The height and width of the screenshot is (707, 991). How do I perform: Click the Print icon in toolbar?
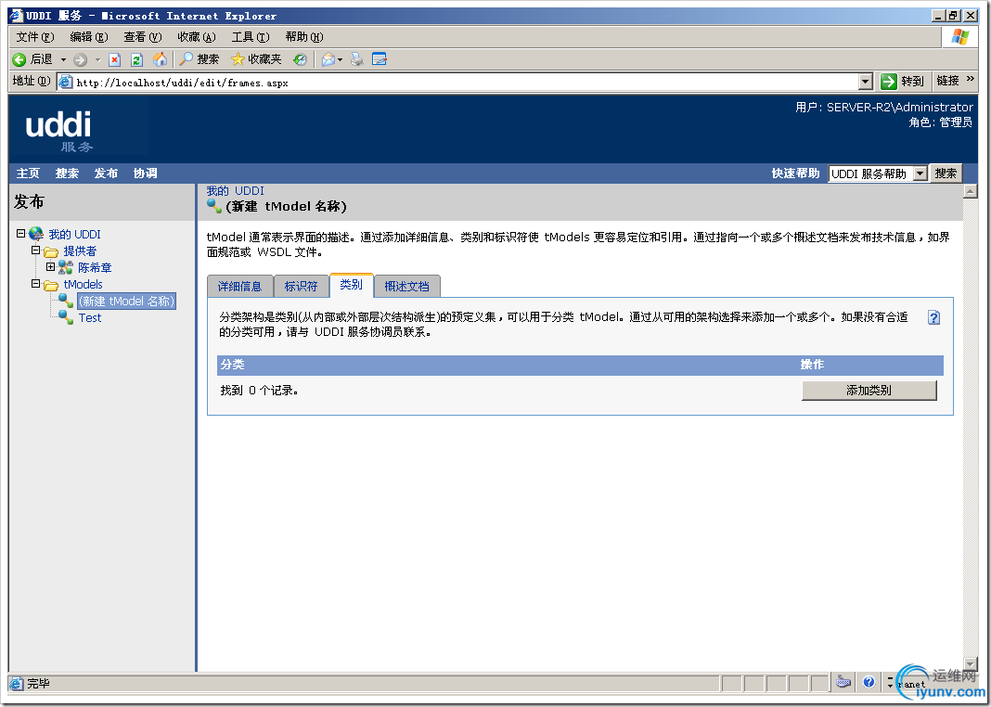click(x=357, y=59)
